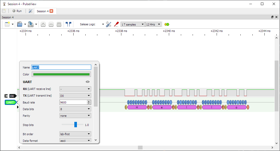Image resolution: width=280 pixels, height=151 pixels.
Task: Click the save session icon
Action: tap(31, 24)
